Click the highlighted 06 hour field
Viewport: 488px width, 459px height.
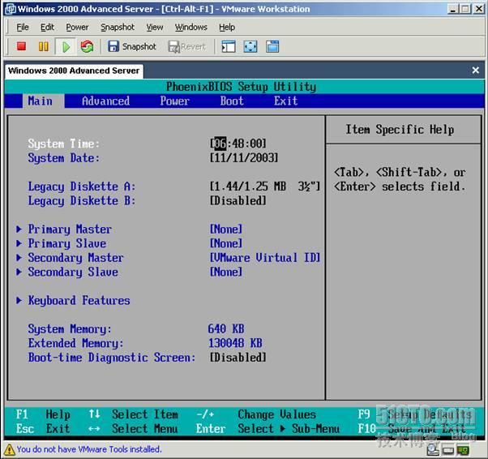click(220, 144)
